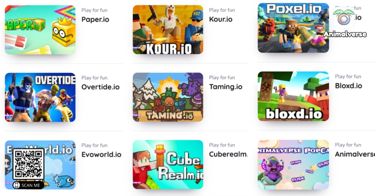Click the Animalverse logo icon
This screenshot has width=375, height=196.
coord(344,18)
